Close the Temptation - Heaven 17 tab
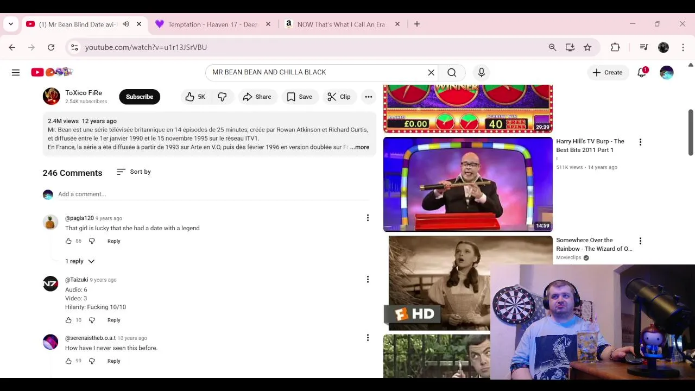The image size is (695, 391). 268,24
